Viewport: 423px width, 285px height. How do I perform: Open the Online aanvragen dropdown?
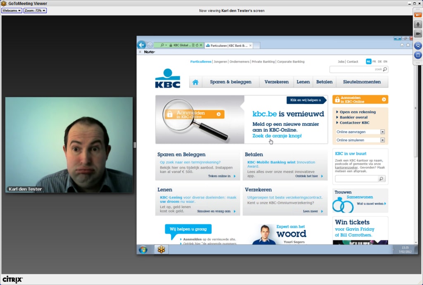pyautogui.click(x=360, y=132)
